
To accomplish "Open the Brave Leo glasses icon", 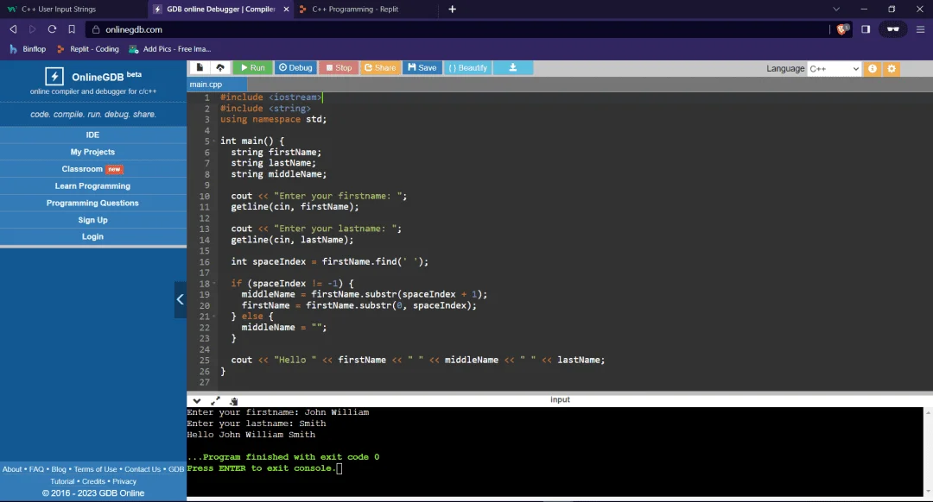I will point(893,29).
